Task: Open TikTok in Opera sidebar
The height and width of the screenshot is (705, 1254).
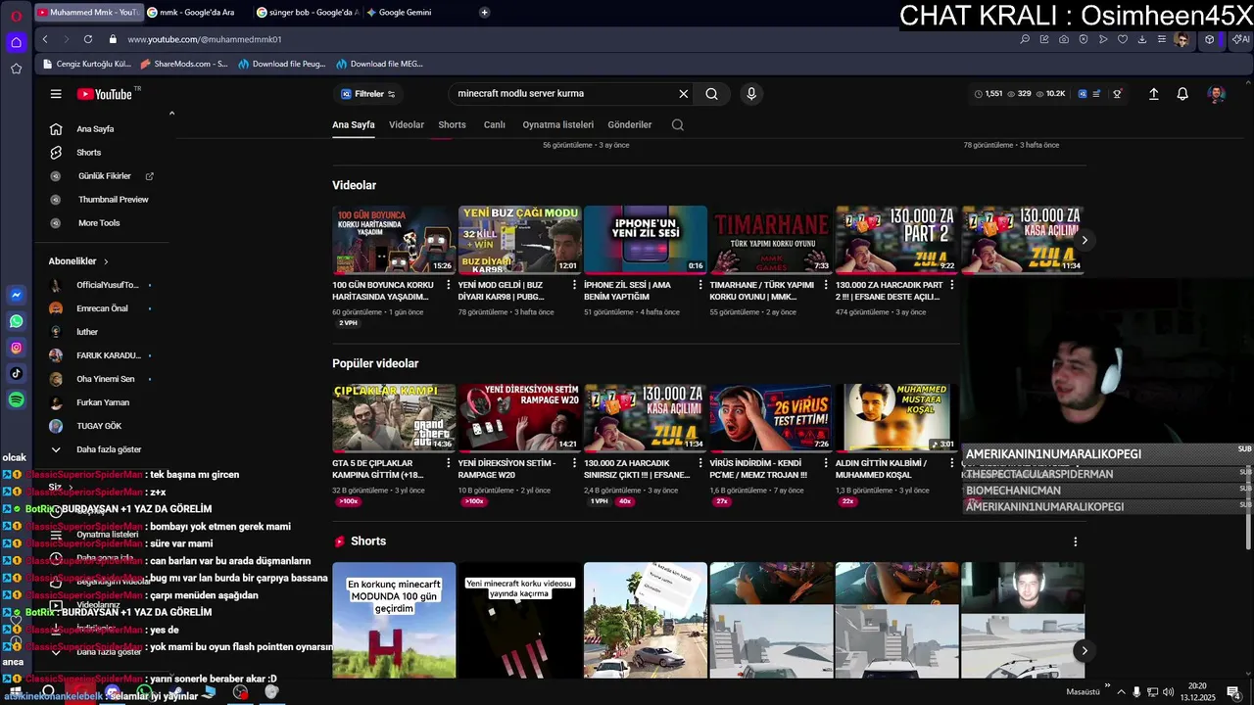Action: pyautogui.click(x=16, y=373)
